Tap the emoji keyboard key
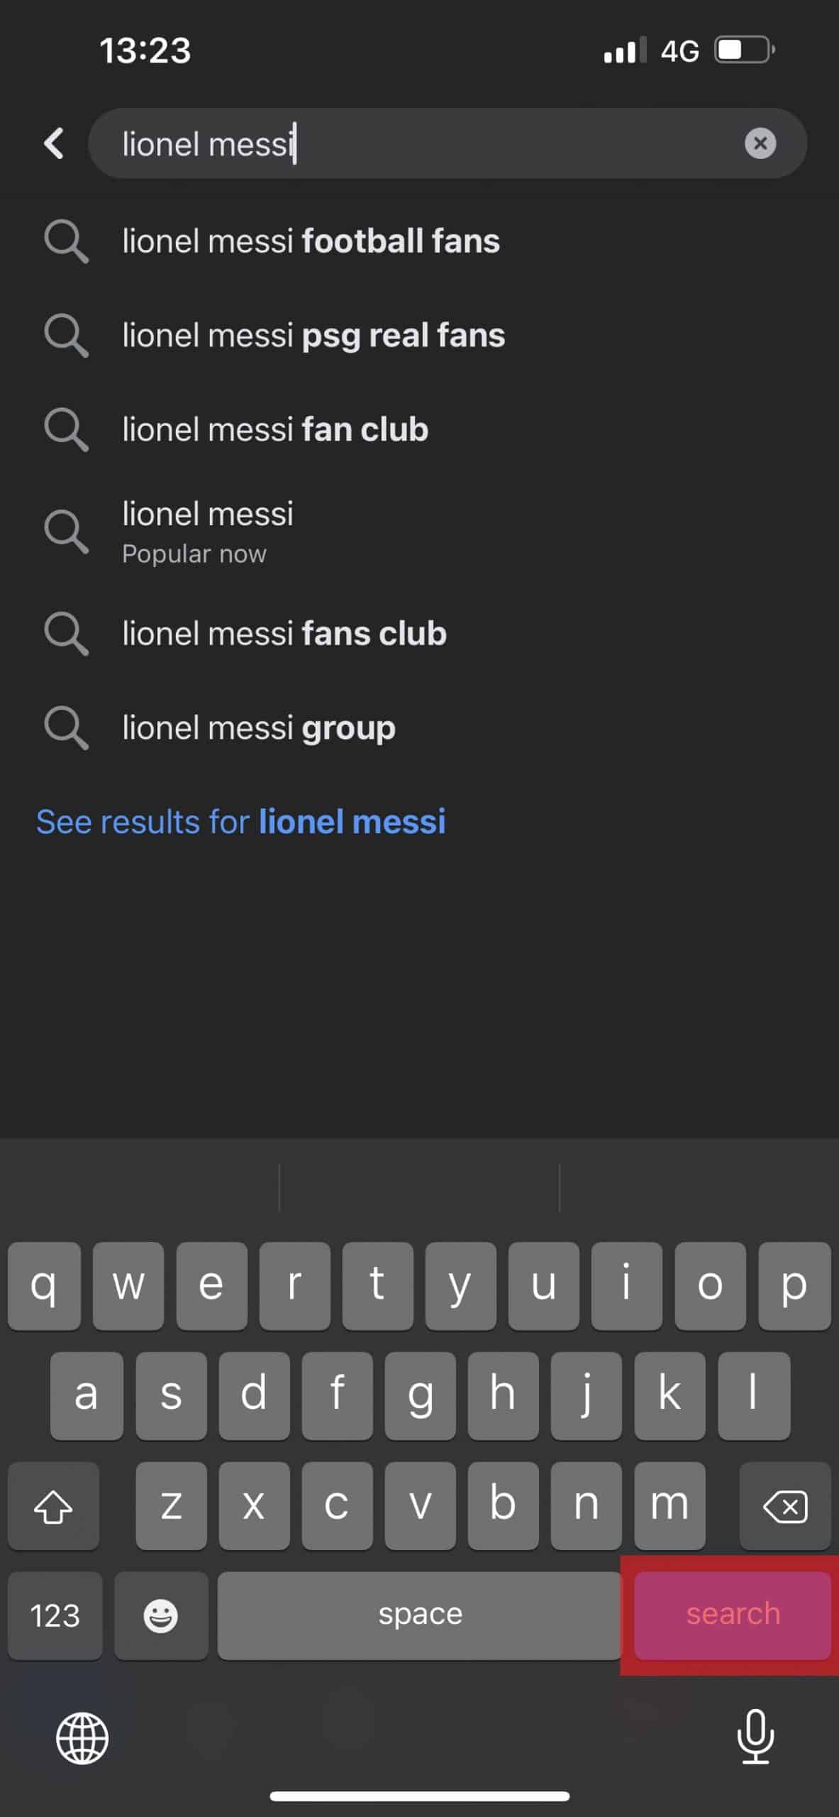The height and width of the screenshot is (1817, 839). (x=161, y=1616)
